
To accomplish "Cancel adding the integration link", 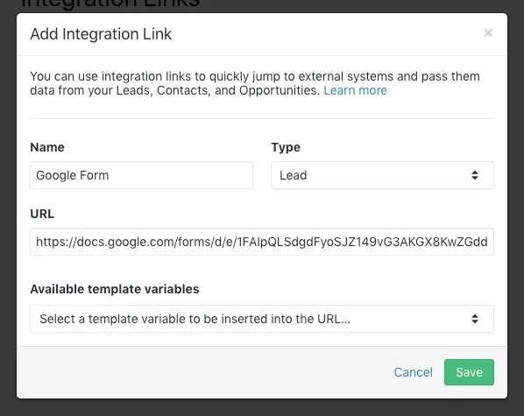I will tap(413, 372).
